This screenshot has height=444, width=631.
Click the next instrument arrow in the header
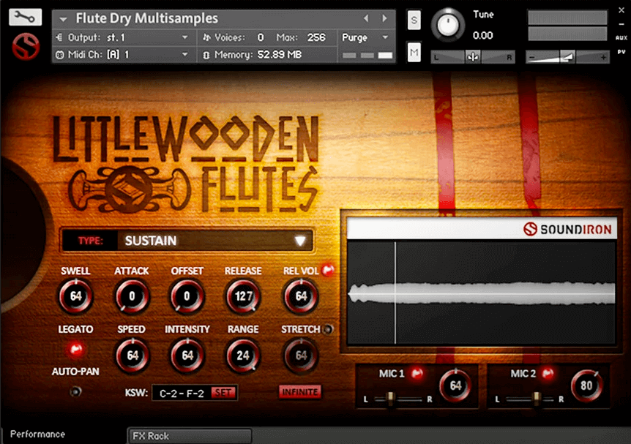(384, 19)
